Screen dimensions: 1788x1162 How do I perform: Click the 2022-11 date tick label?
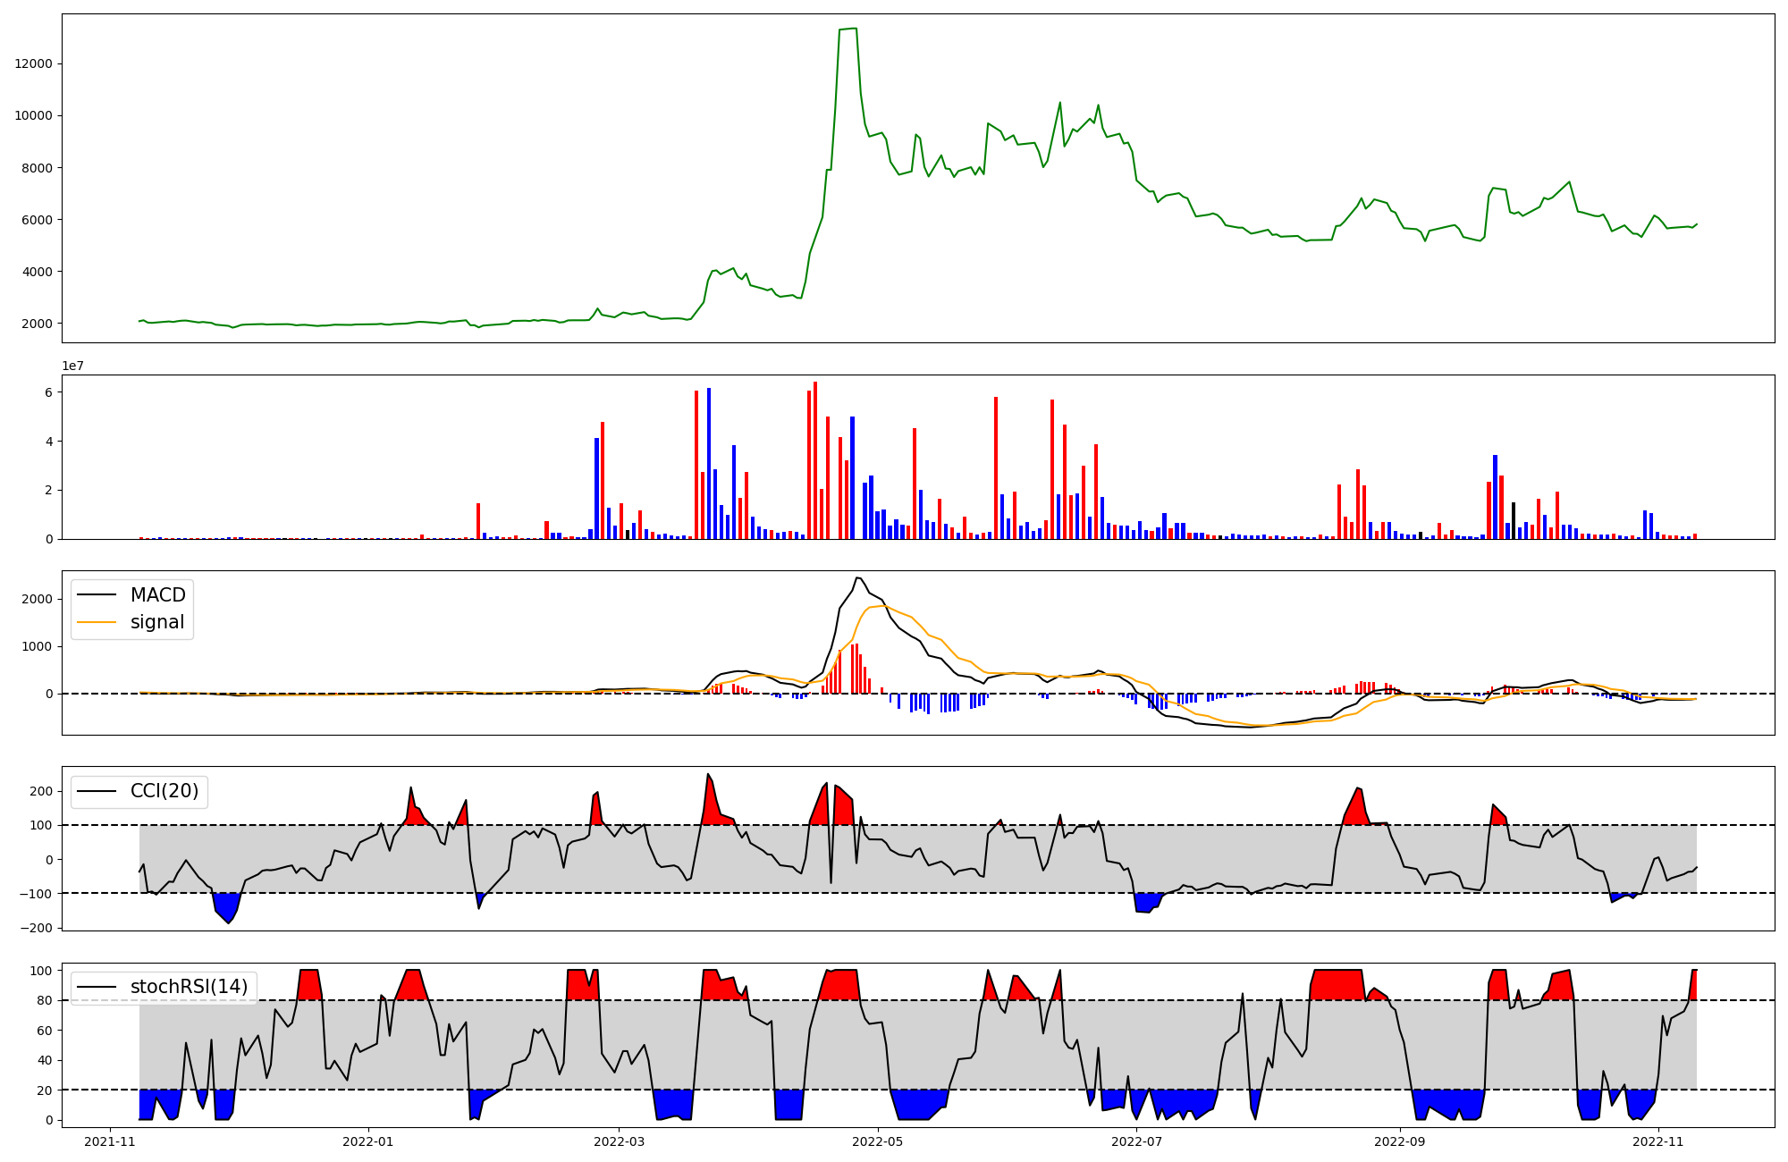(x=1658, y=1141)
